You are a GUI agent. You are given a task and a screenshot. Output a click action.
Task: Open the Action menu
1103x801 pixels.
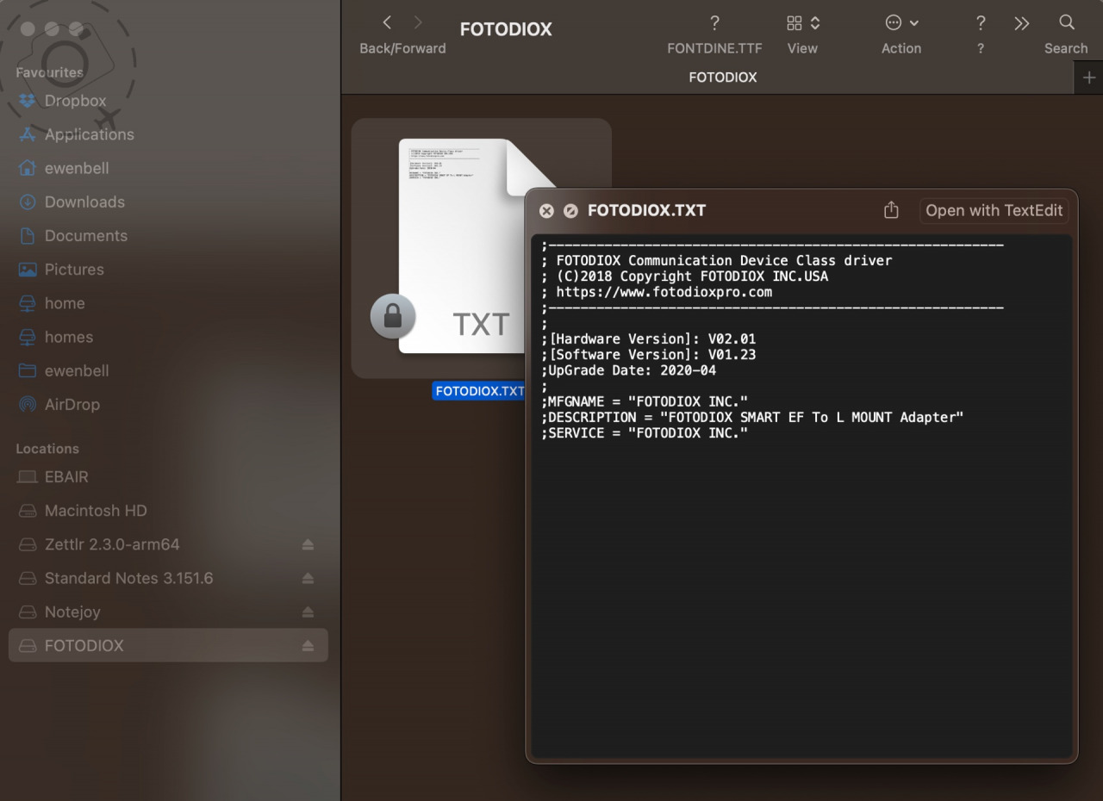901,23
